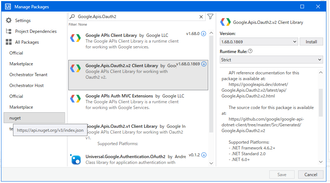Image resolution: width=330 pixels, height=183 pixels.
Task: Click download arrow for Google APIs Client Library
Action: pos(203,34)
